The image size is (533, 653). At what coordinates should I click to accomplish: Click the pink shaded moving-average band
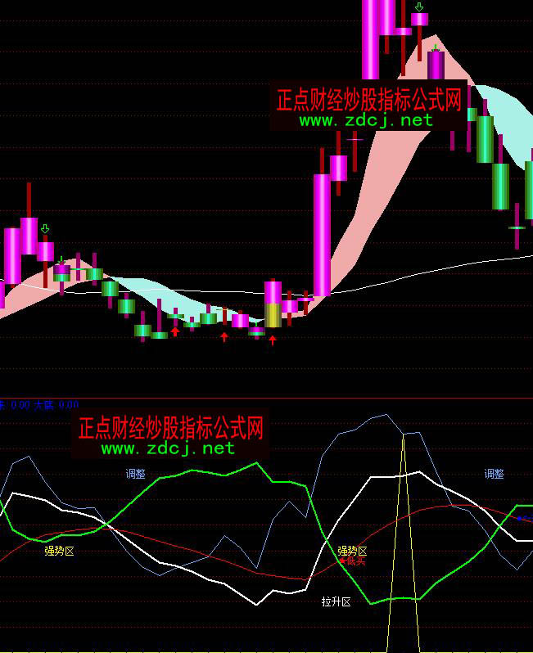click(377, 188)
